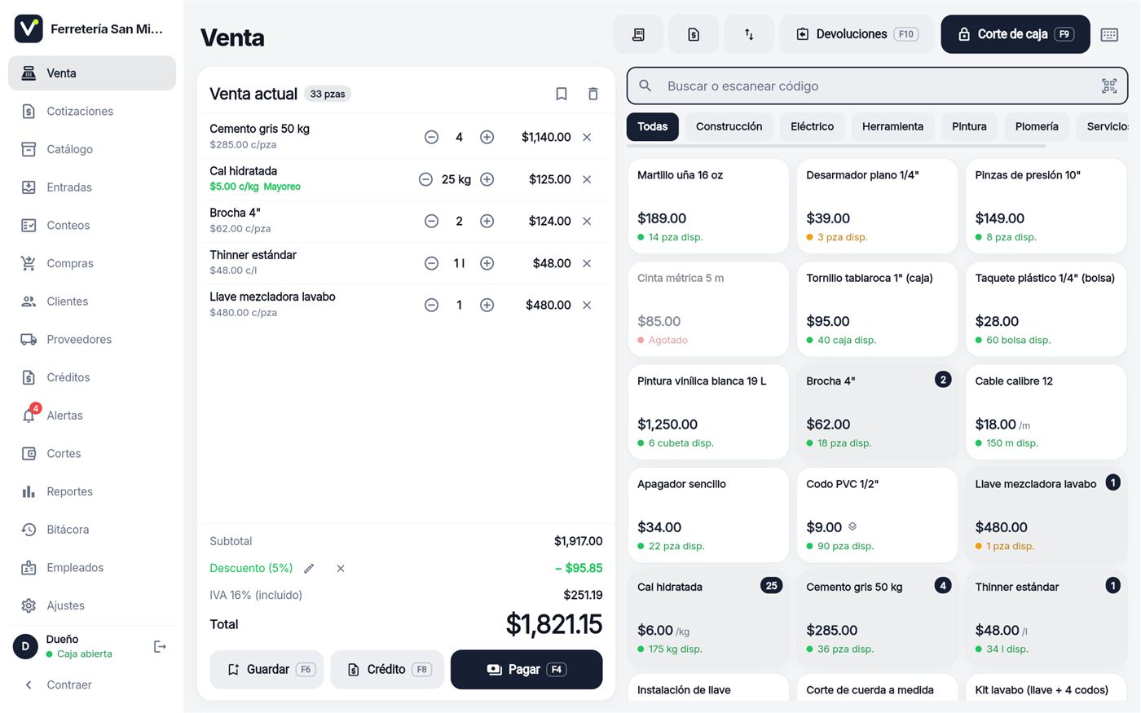
Task: Decrease Cemento gris 50 kg quantity
Action: point(432,137)
